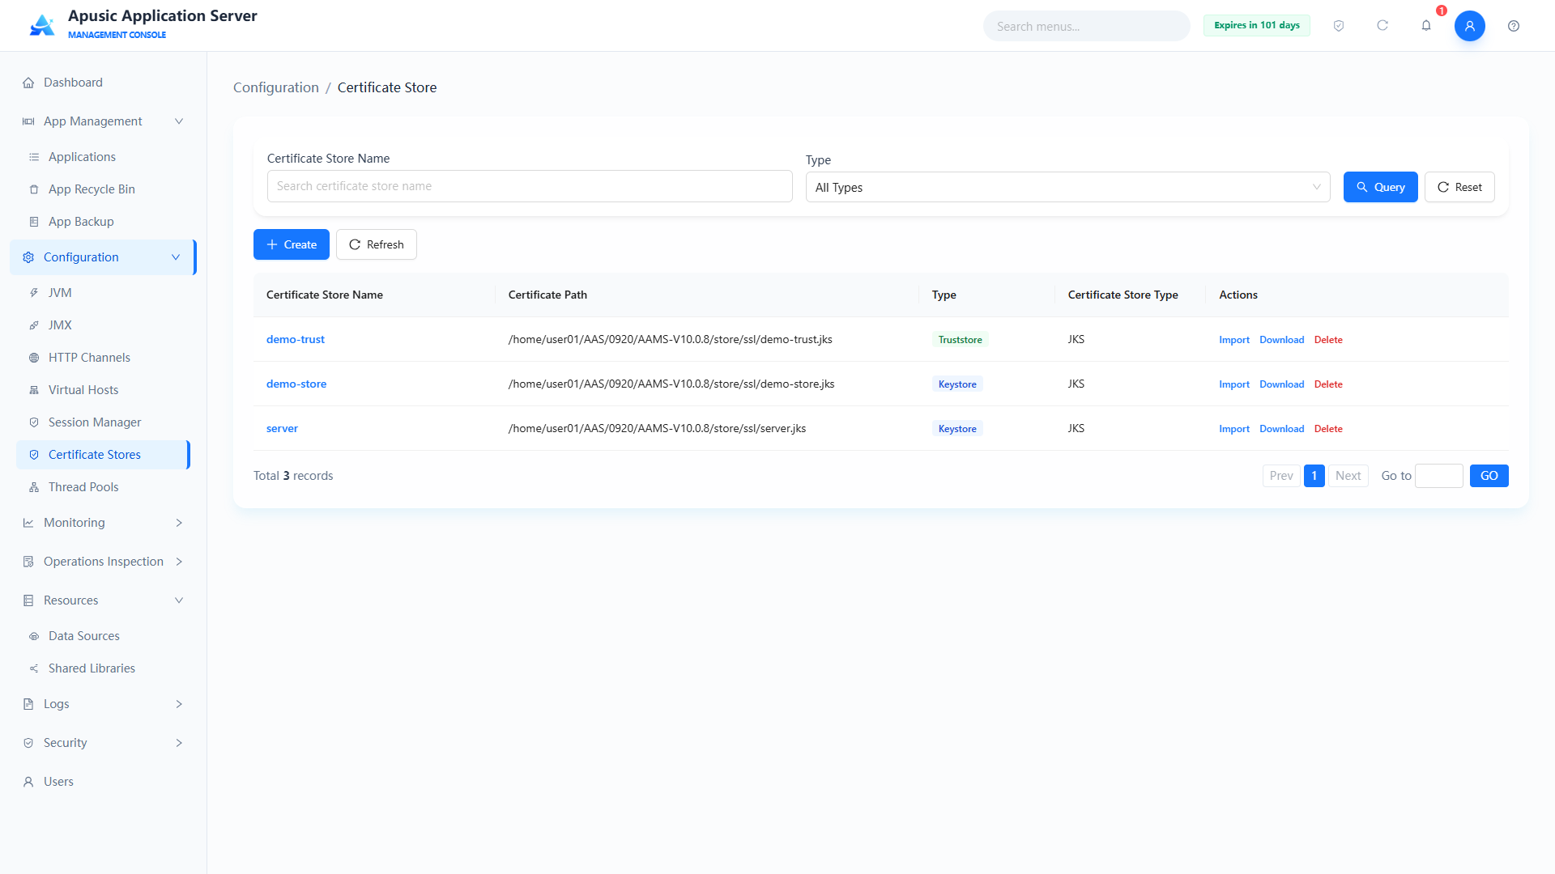This screenshot has height=874, width=1555.
Task: Download the demo-store keystore
Action: click(x=1281, y=384)
